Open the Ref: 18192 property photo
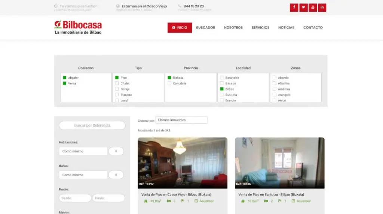The height and width of the screenshot is (214, 383). [x=183, y=163]
